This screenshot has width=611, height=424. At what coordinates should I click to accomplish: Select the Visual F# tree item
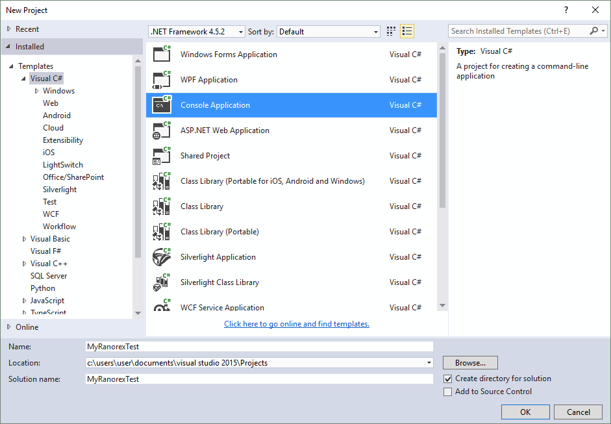point(45,251)
